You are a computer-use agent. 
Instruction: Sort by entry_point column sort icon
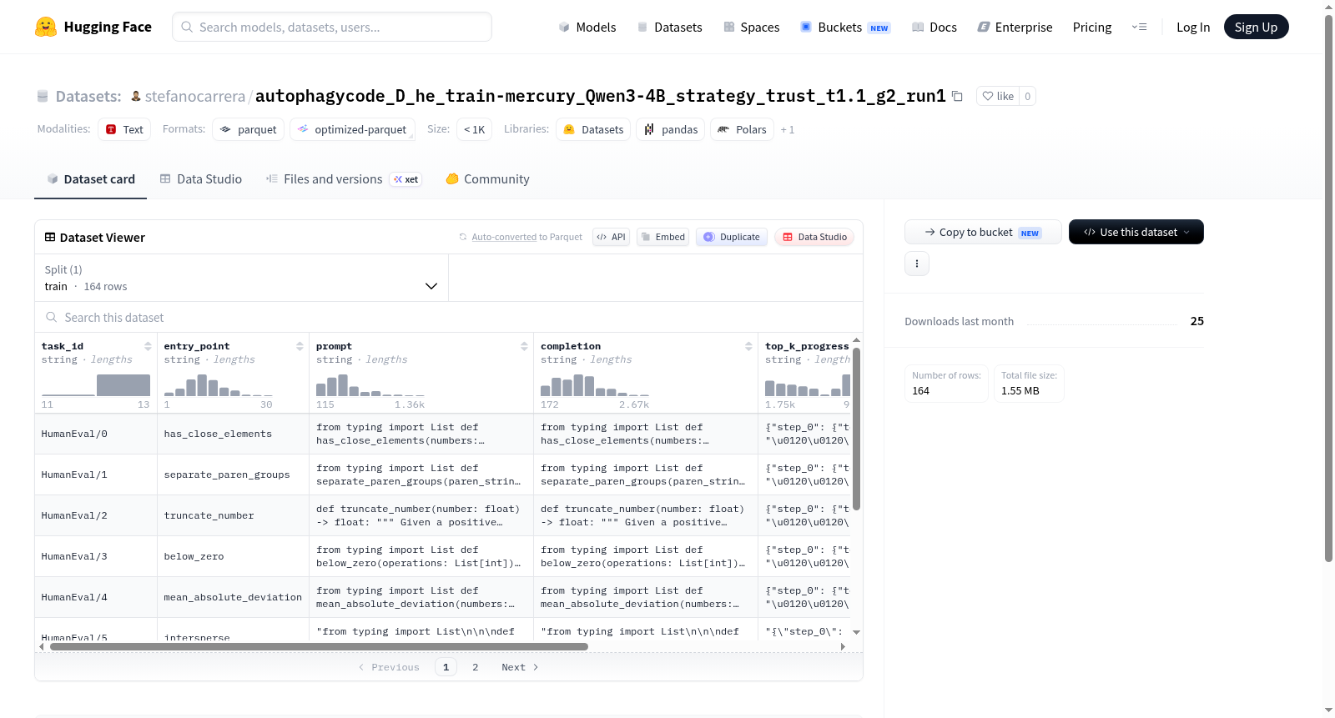click(300, 346)
